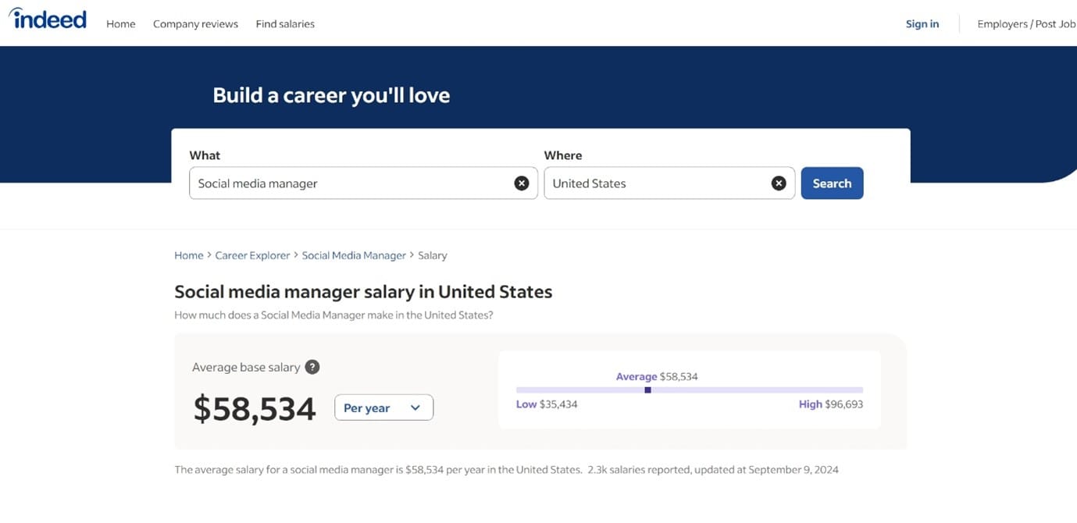Open average base salary help tooltip

click(x=312, y=367)
